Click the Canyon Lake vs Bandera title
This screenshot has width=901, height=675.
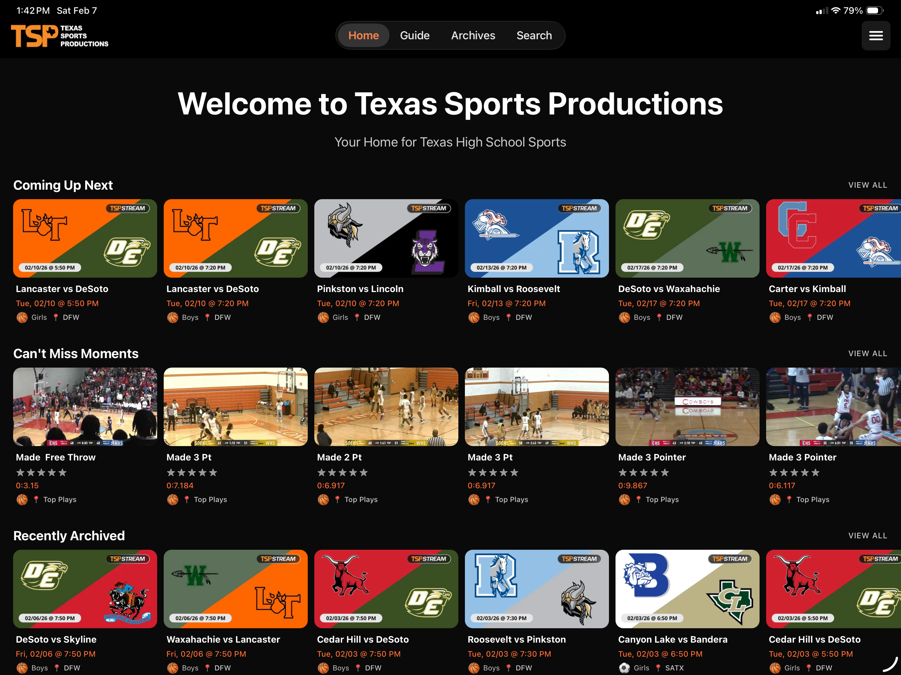672,640
